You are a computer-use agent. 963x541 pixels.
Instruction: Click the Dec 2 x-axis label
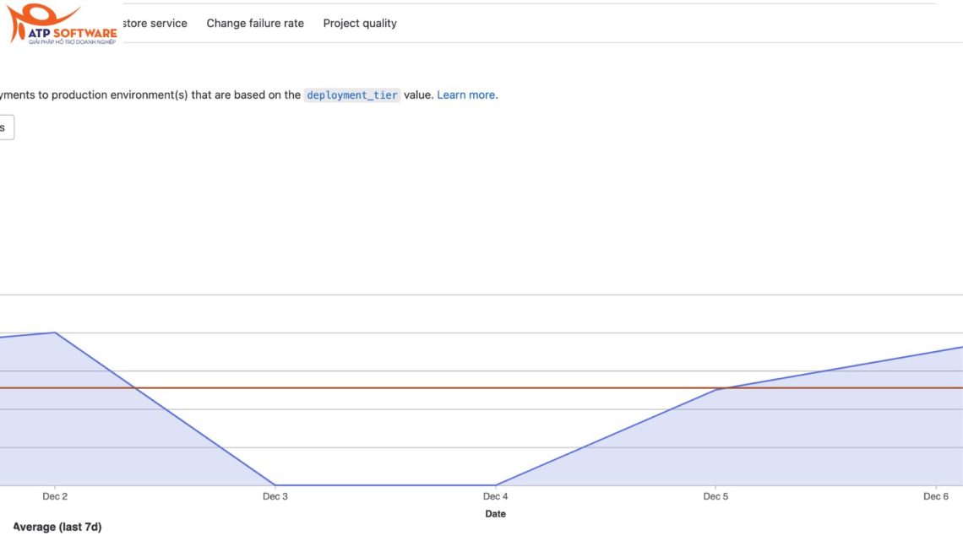coord(55,497)
